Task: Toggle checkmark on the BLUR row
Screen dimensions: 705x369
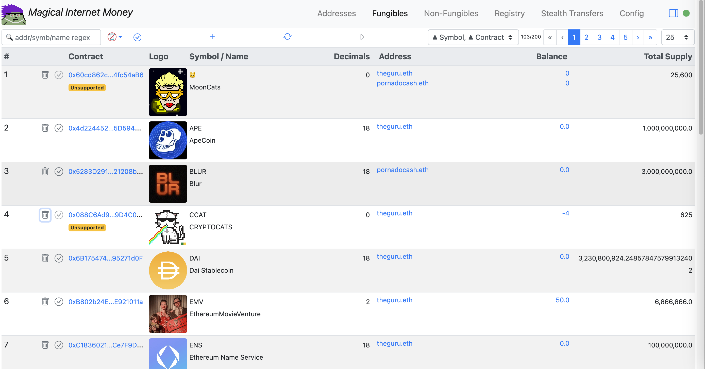Action: [59, 171]
